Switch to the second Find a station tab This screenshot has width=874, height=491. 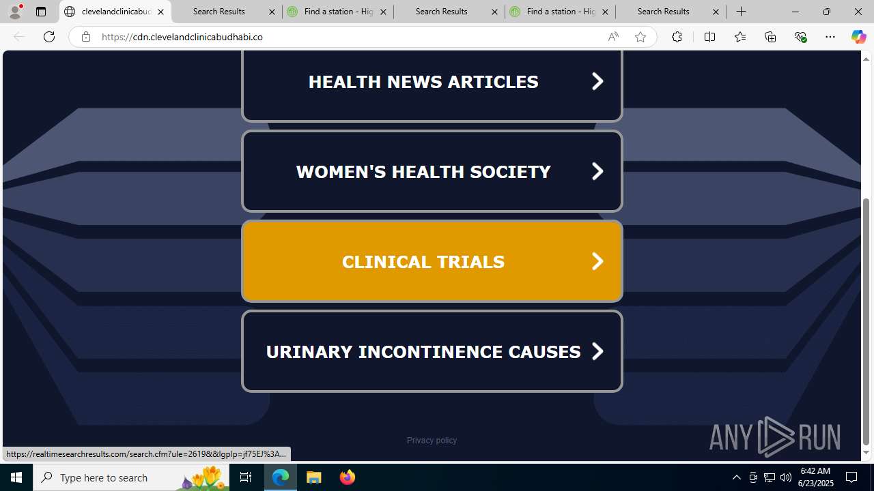pos(561,12)
